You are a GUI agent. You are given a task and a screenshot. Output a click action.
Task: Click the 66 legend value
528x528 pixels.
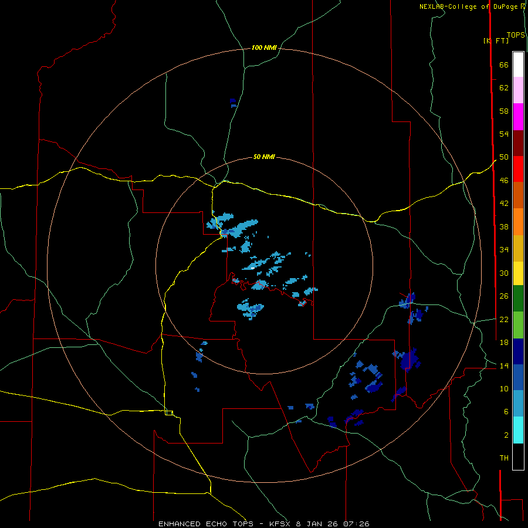(x=504, y=65)
